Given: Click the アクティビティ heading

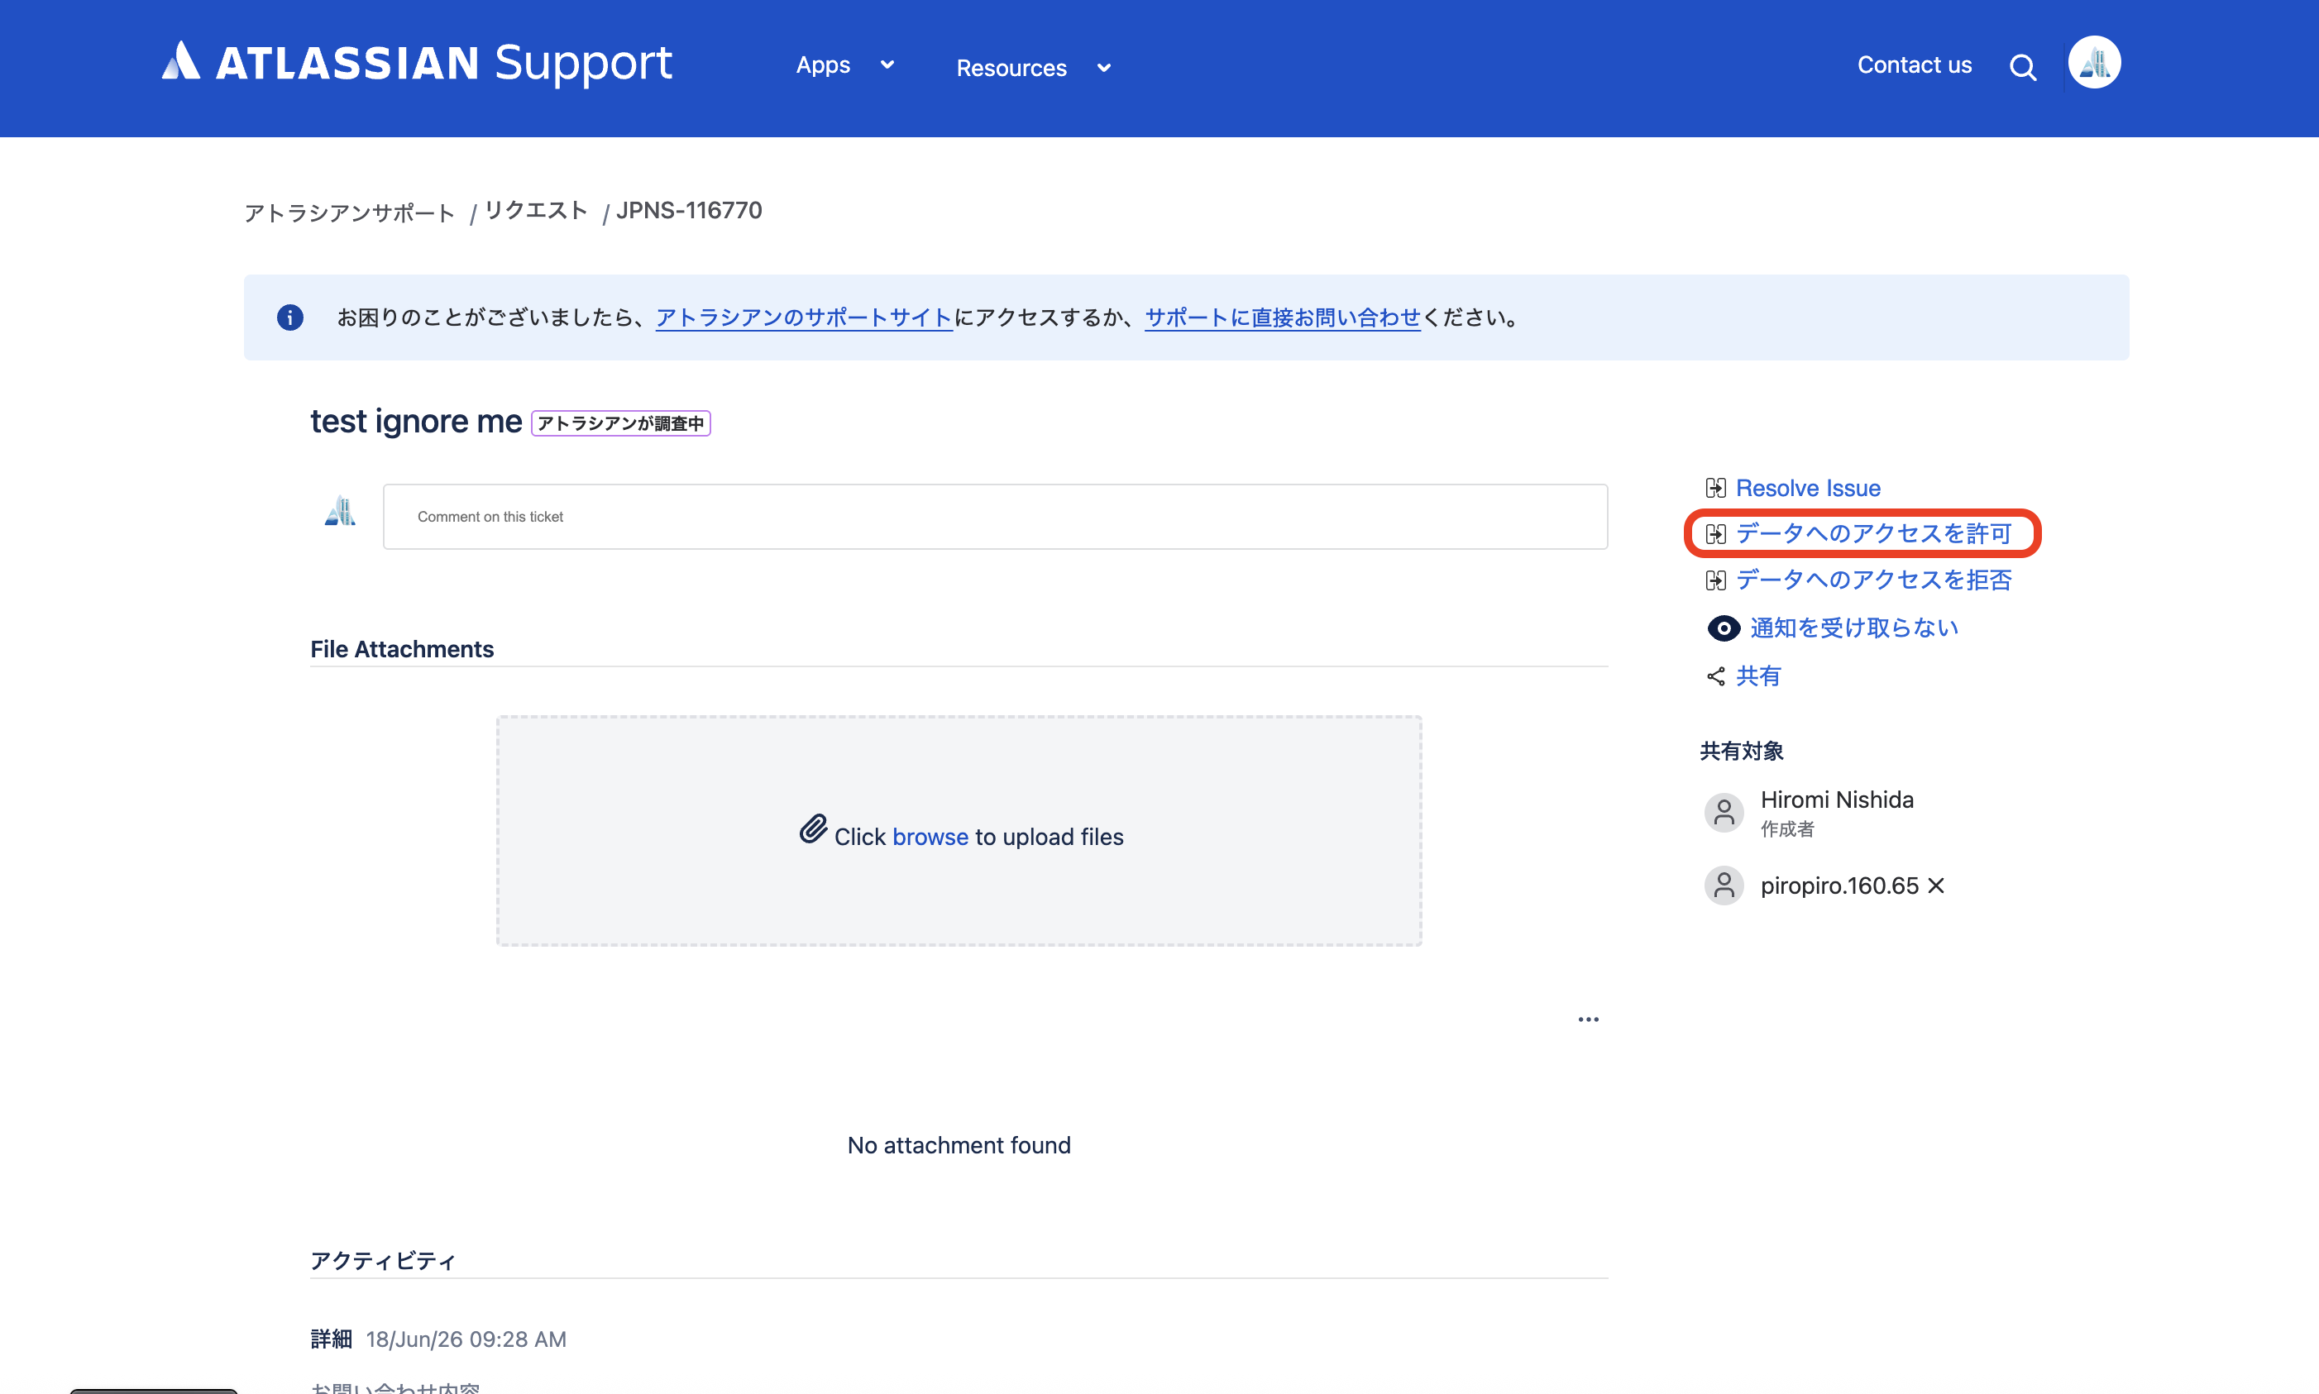Looking at the screenshot, I should (382, 1261).
